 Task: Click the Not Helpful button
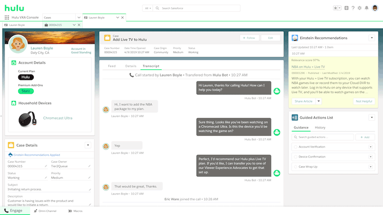(x=364, y=101)
